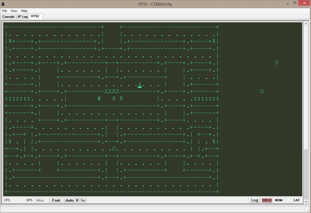Open the File menu
311x213 pixels.
[5, 11]
